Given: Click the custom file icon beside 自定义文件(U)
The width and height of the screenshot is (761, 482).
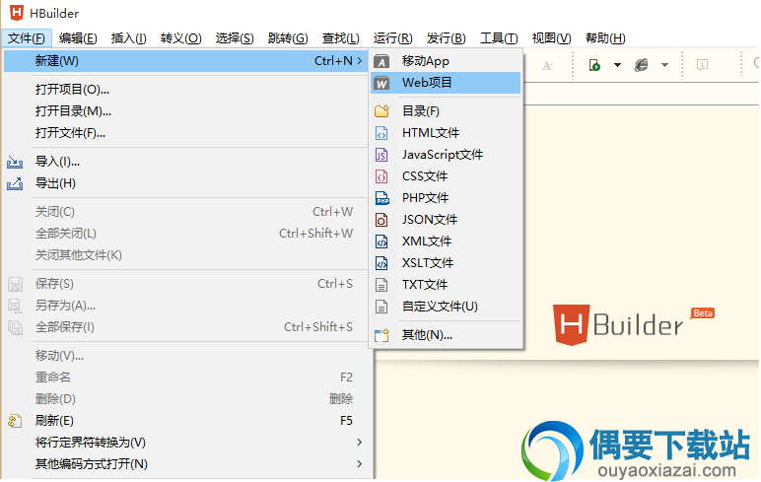Looking at the screenshot, I should click(381, 307).
